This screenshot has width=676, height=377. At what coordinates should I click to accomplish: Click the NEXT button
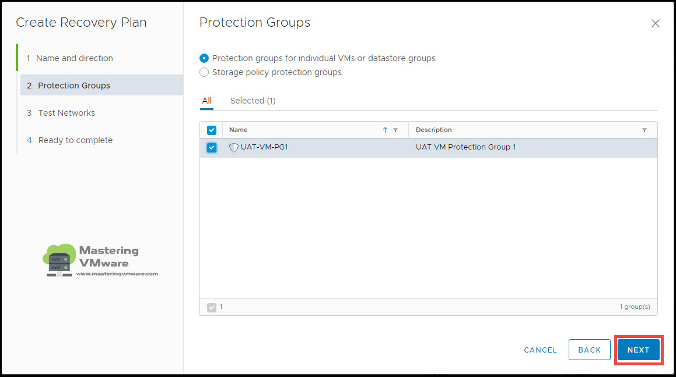click(x=639, y=350)
